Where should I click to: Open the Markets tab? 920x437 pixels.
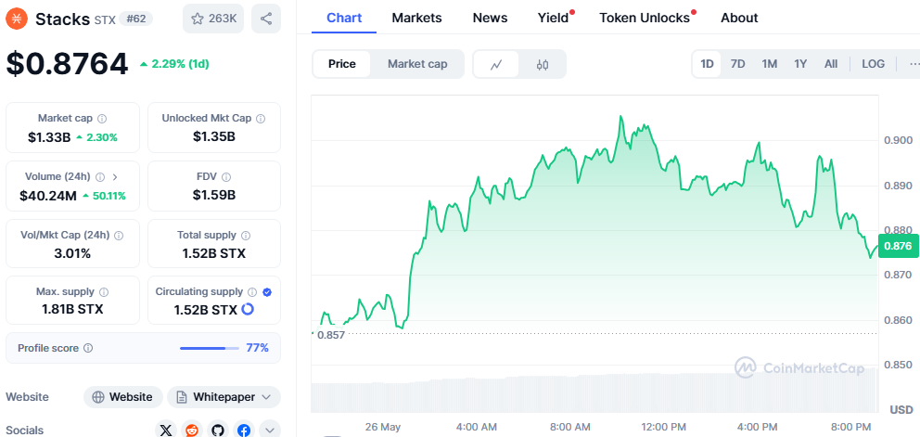(x=416, y=18)
